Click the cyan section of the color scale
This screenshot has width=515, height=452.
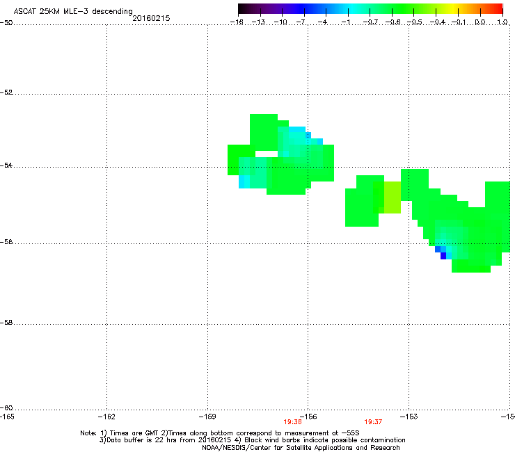tap(353, 9)
